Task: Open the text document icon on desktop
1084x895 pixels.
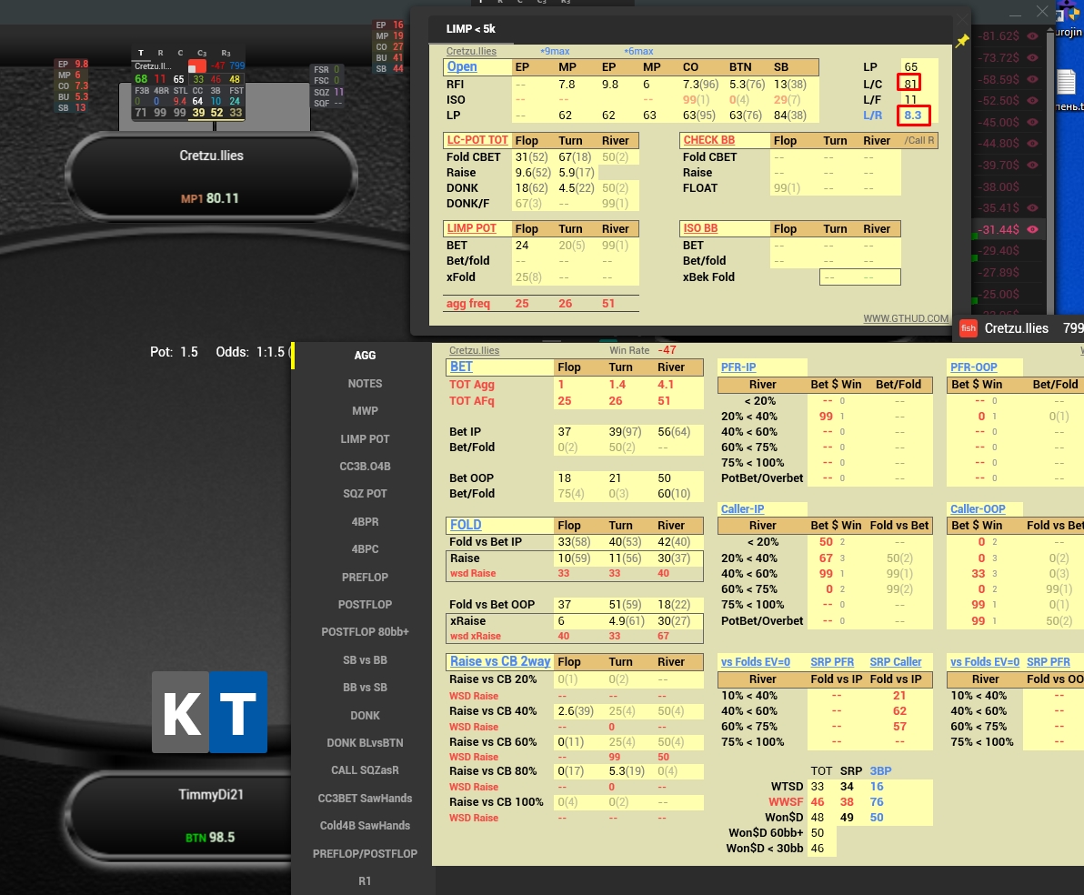Action: click(x=1065, y=82)
